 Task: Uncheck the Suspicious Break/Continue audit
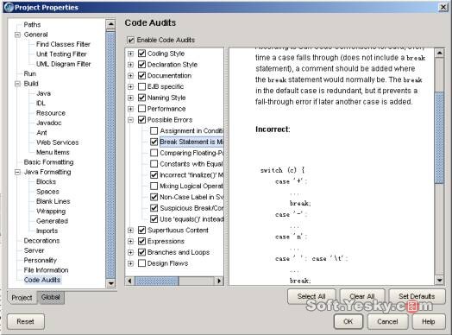click(154, 208)
